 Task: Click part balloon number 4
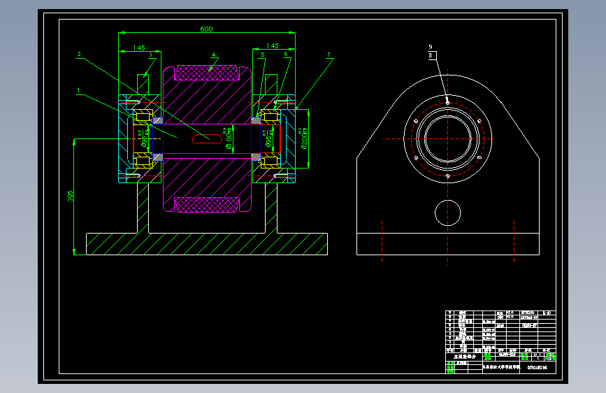pos(214,55)
